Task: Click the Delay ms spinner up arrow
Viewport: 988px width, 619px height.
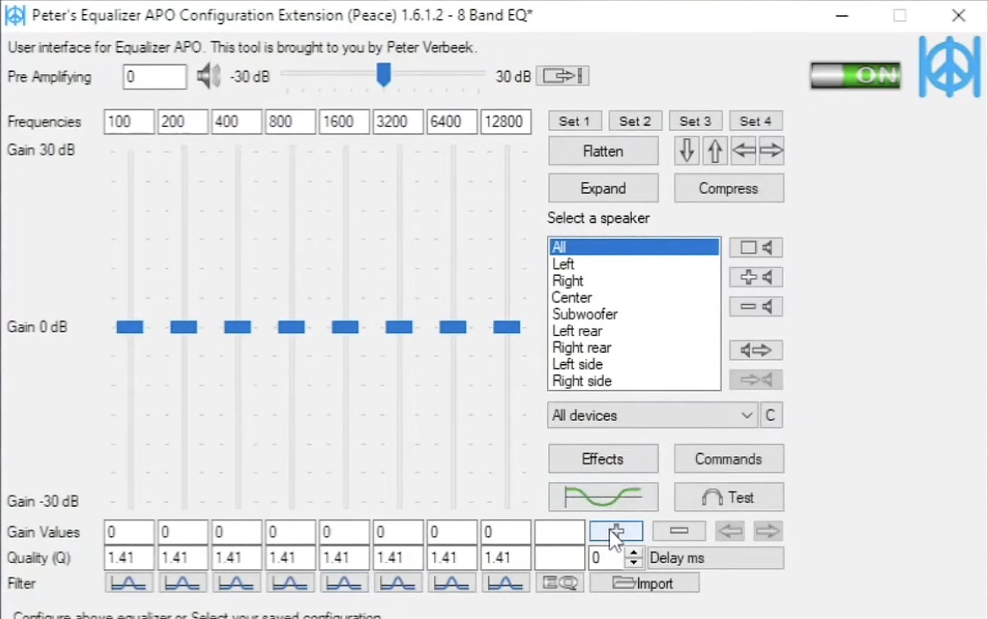Action: point(634,553)
